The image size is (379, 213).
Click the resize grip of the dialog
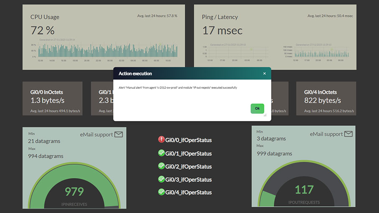click(265, 115)
